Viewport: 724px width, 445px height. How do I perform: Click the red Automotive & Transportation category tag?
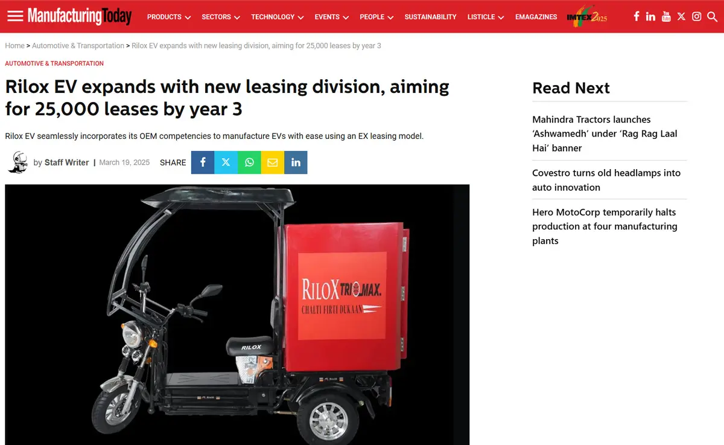(x=54, y=63)
